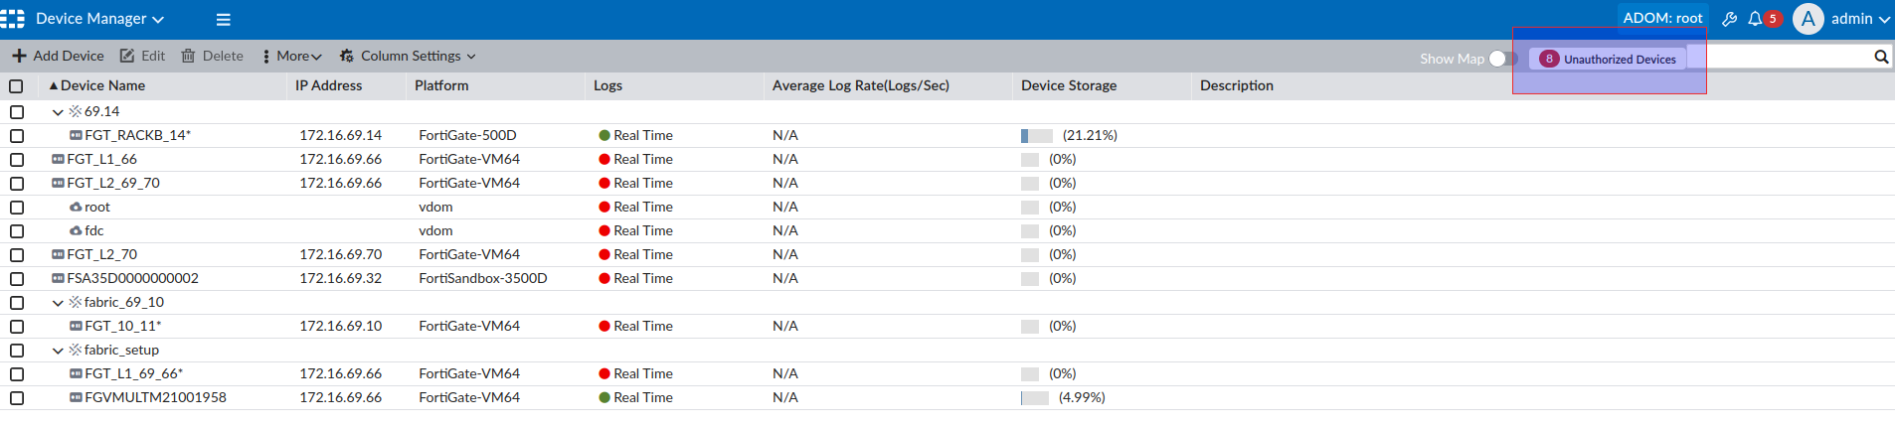Click the admin avatar icon

pos(1808,19)
